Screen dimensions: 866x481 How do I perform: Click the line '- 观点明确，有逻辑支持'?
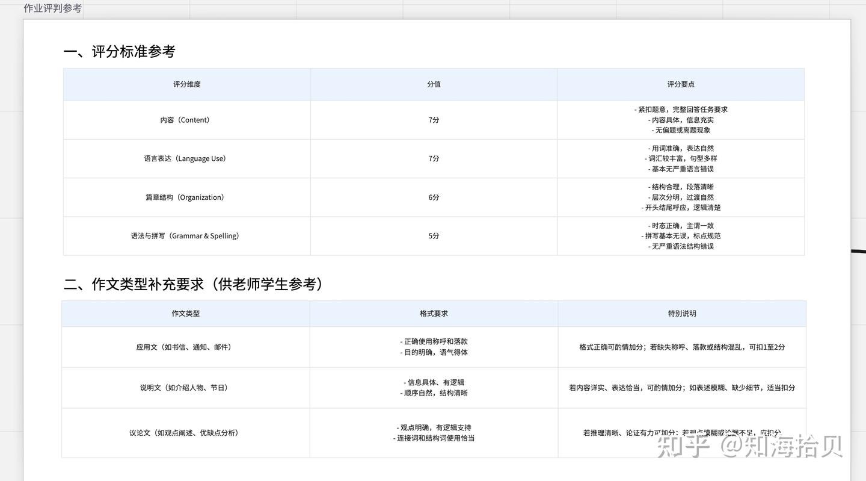point(434,427)
